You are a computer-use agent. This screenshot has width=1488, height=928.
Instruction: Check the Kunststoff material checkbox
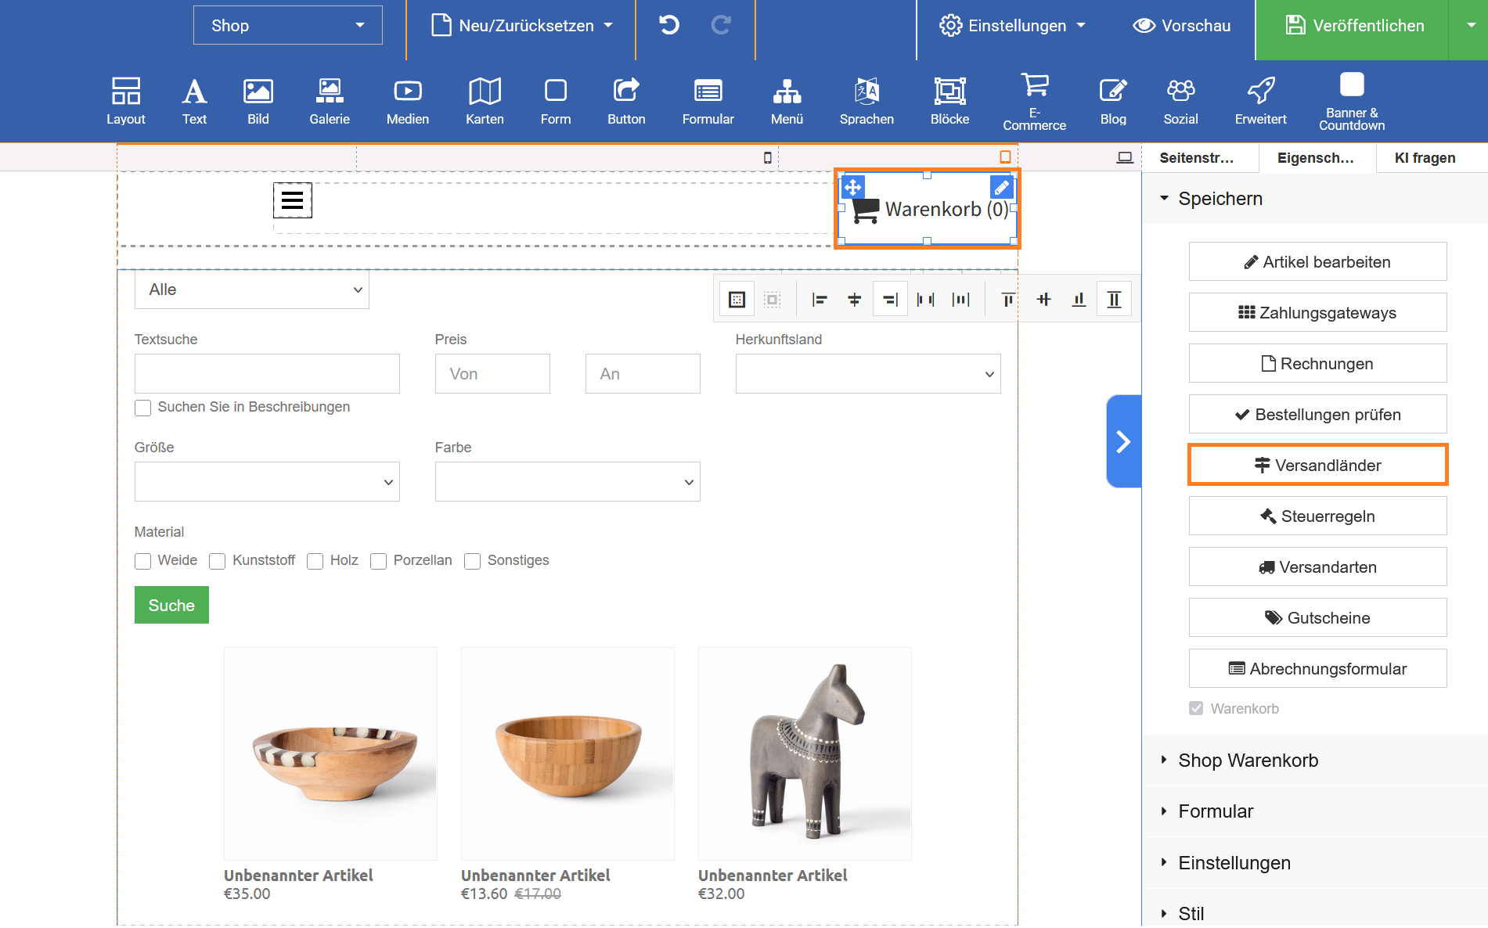coord(218,561)
